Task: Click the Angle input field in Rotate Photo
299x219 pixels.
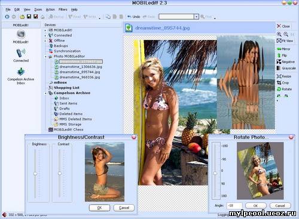Action: tap(234, 205)
